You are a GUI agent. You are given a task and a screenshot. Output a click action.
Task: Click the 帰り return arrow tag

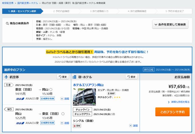9,109
